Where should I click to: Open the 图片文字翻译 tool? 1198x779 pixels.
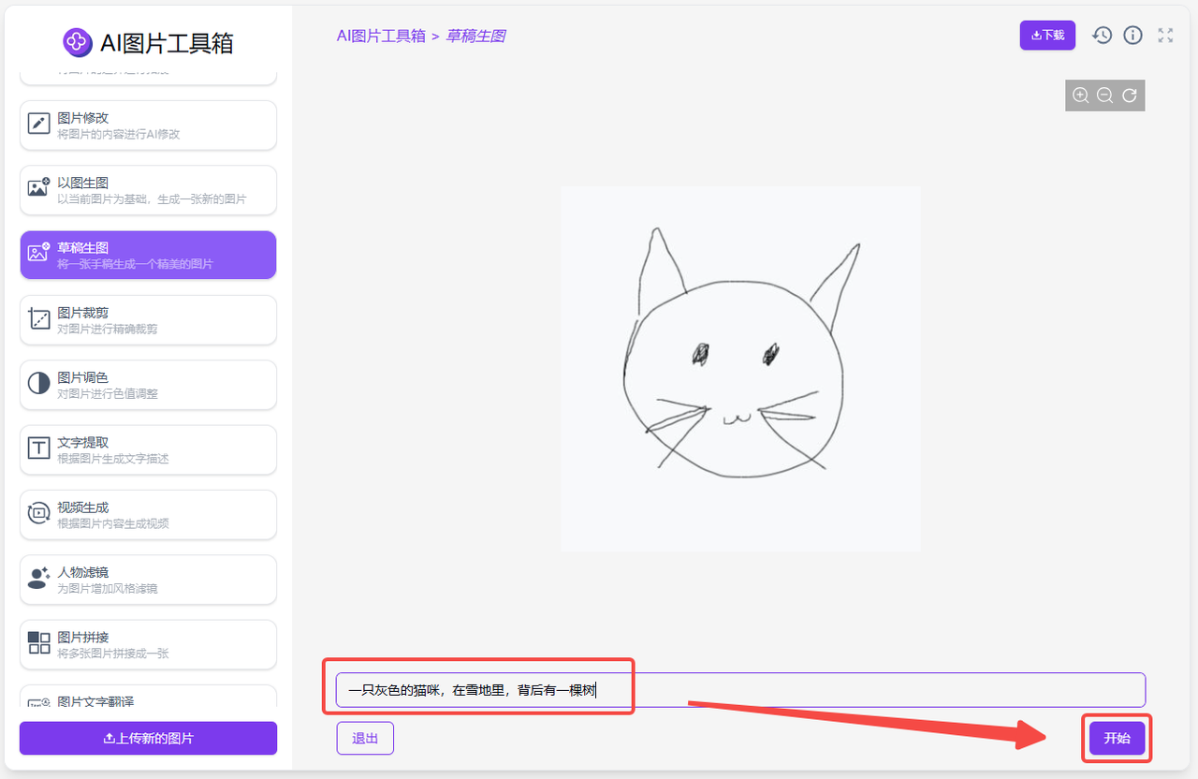coord(148,697)
